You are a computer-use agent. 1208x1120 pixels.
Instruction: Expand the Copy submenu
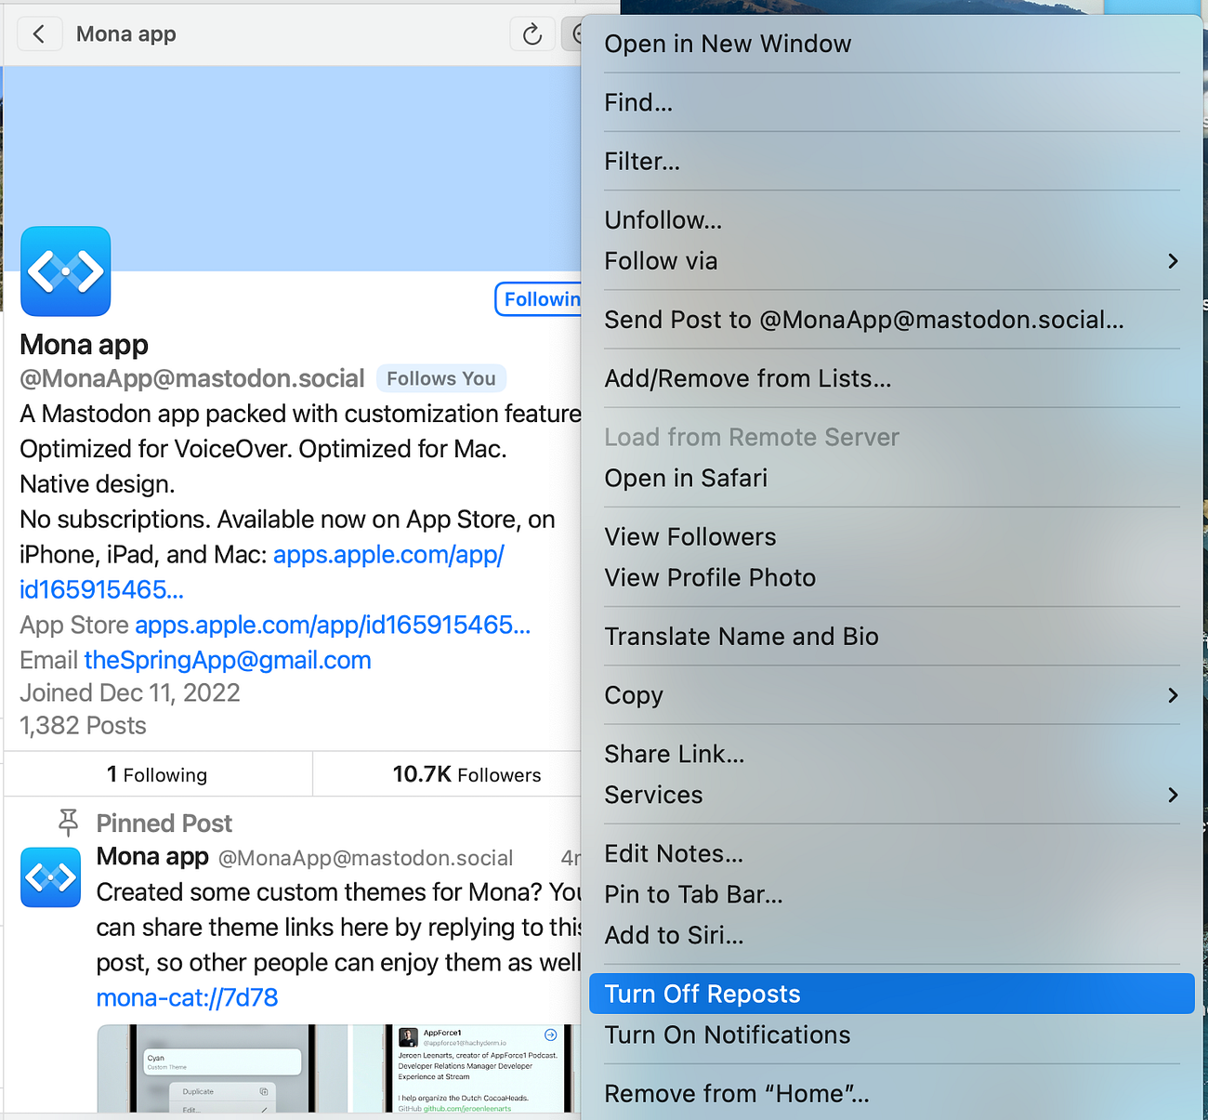coord(892,695)
